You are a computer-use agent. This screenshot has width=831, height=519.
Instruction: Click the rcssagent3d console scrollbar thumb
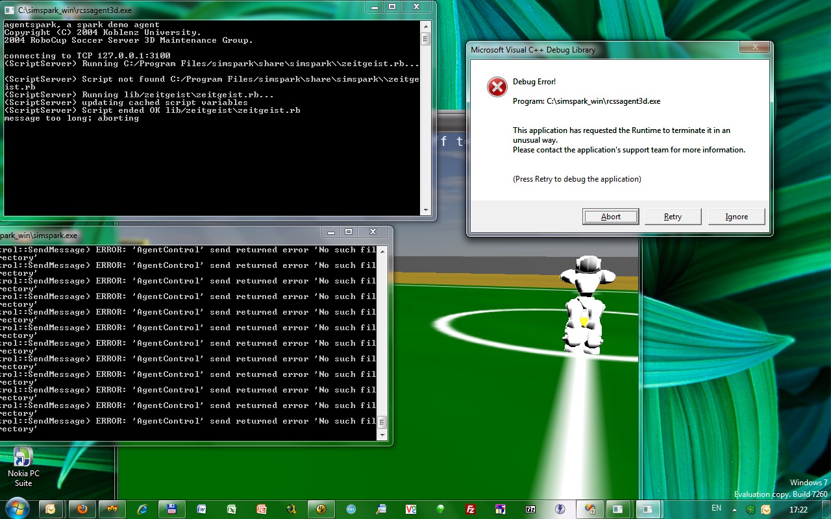click(426, 38)
